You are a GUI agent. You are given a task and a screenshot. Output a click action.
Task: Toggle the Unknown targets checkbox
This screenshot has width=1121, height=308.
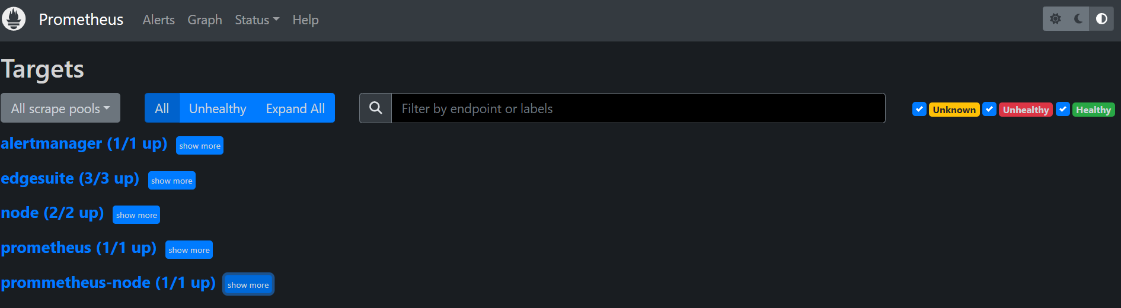click(x=919, y=110)
